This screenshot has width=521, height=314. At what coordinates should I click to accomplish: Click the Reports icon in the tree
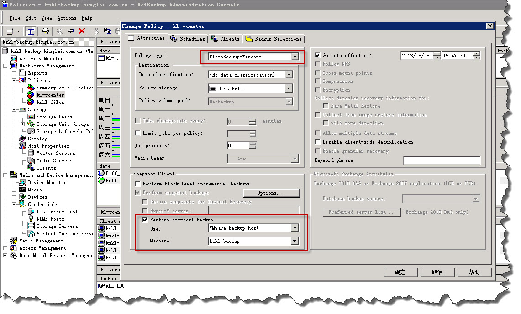[x=22, y=73]
